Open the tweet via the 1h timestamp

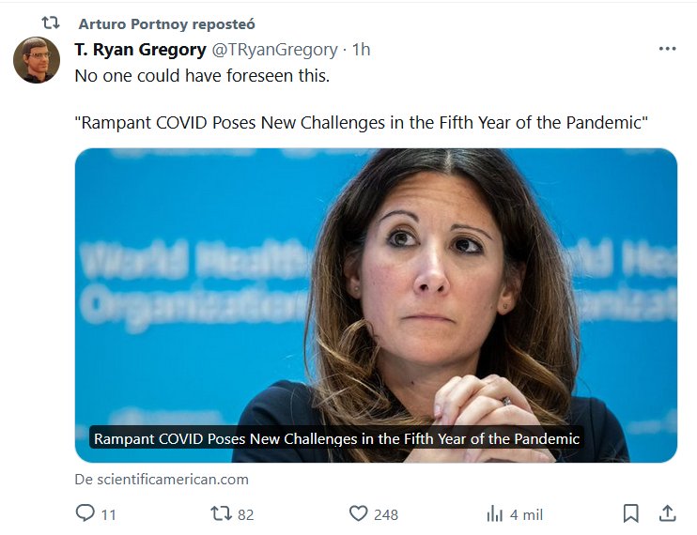361,50
